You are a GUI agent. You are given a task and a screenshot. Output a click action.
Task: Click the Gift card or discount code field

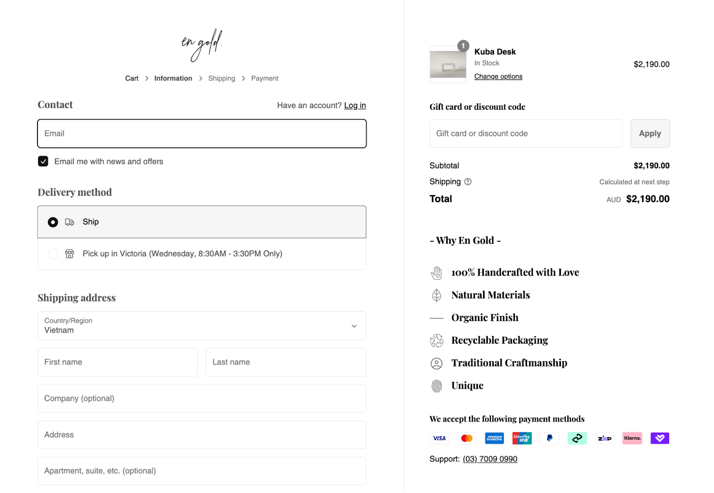pyautogui.click(x=526, y=133)
